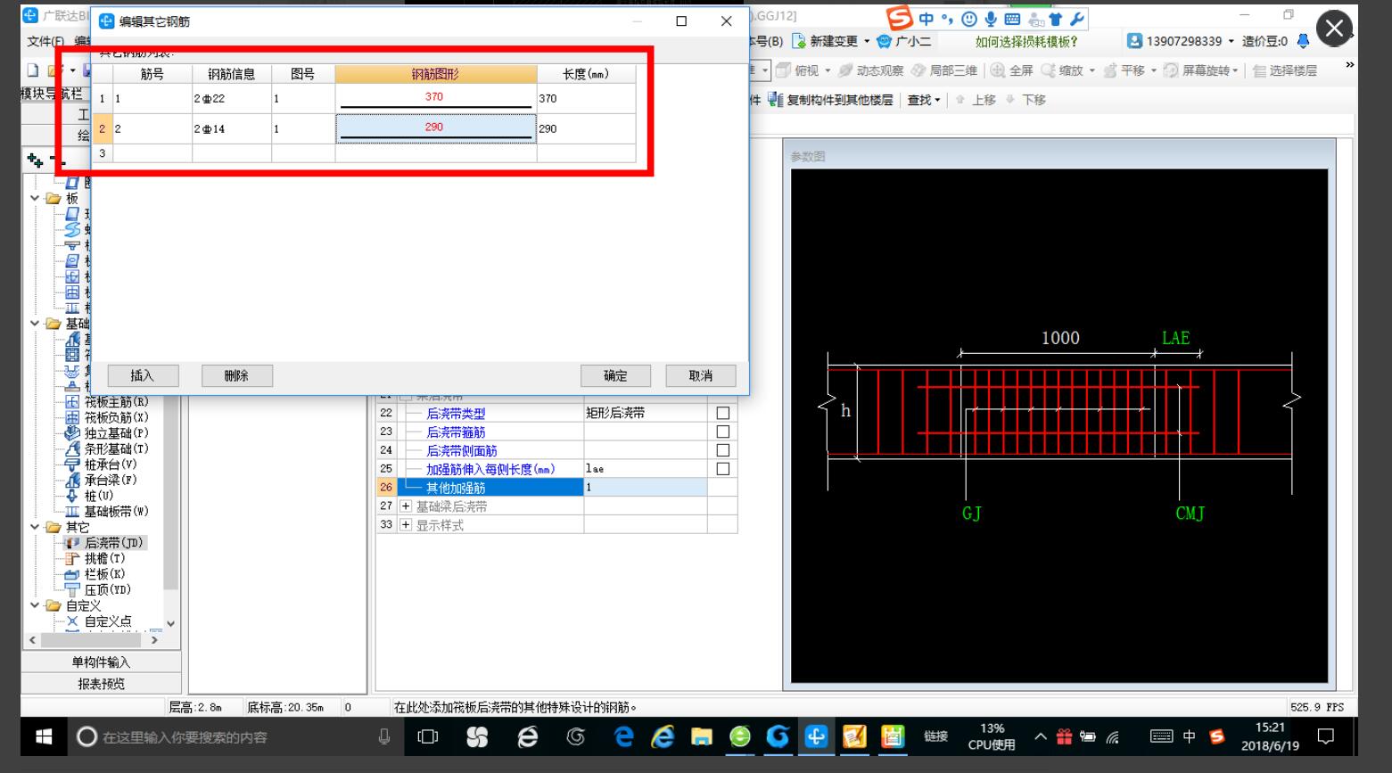Screen dimensions: 1392x773
Task: Click 动态观察 toolbar button
Action: [x=871, y=70]
